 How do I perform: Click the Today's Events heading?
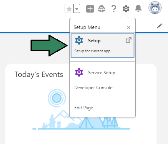[39, 74]
